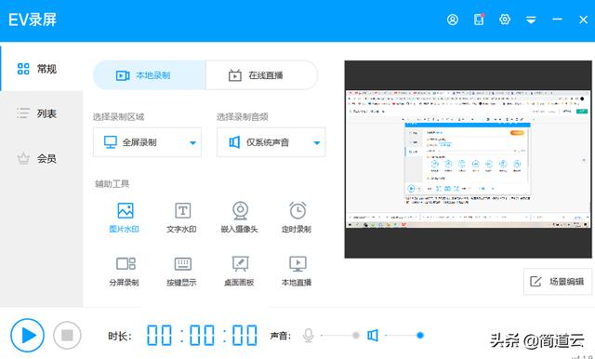This screenshot has width=595, height=359.
Task: Select the 分屏录制 split screen tool
Action: pos(125,272)
